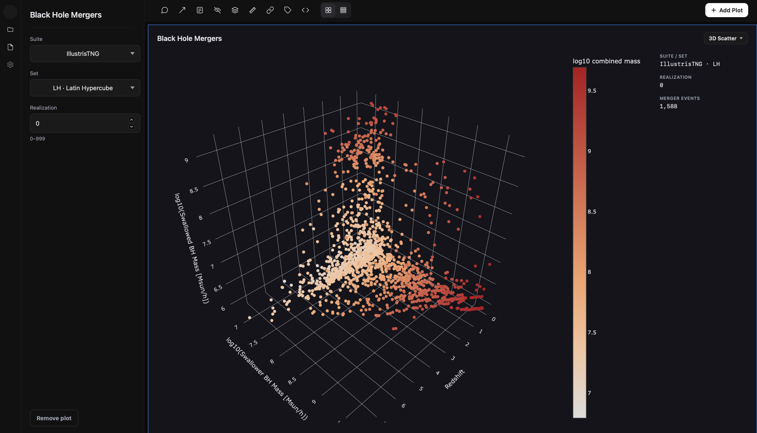Click the round avatar icon top-left
The width and height of the screenshot is (757, 433).
click(x=10, y=11)
